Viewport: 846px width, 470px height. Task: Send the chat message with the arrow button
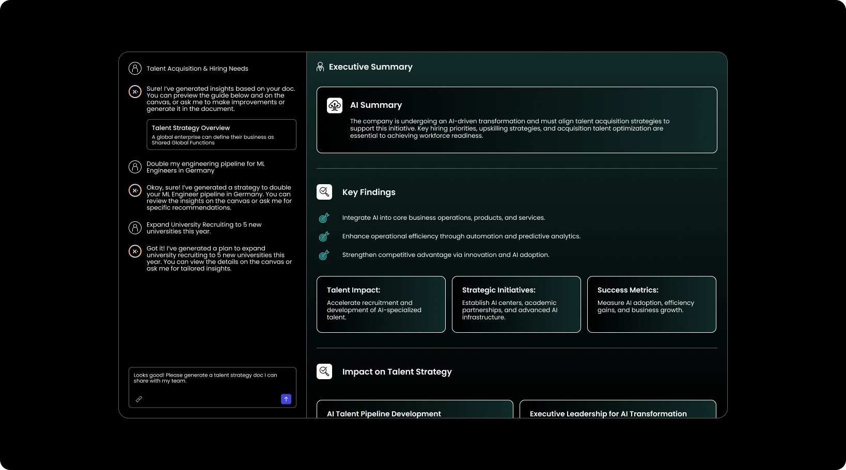[286, 399]
